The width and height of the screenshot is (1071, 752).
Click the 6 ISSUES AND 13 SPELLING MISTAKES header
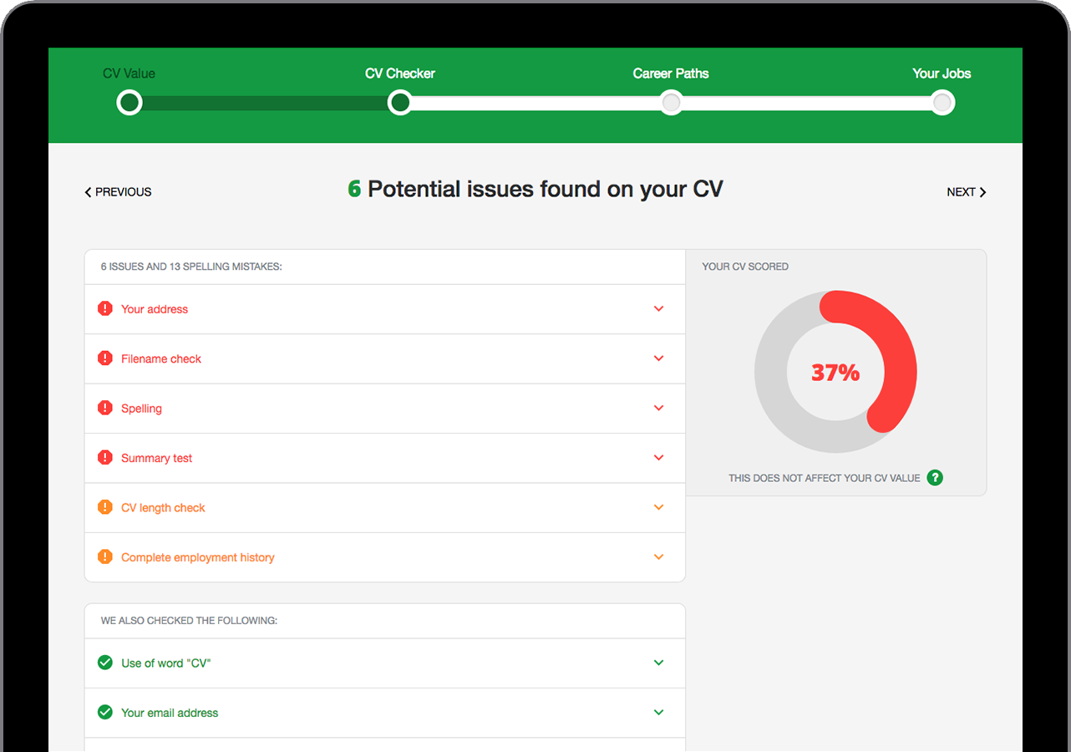191,267
